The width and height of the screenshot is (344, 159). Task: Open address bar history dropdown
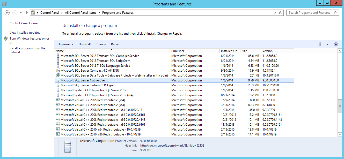tap(275, 13)
